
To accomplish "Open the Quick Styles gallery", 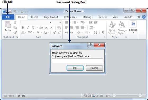I will [x=112, y=28].
